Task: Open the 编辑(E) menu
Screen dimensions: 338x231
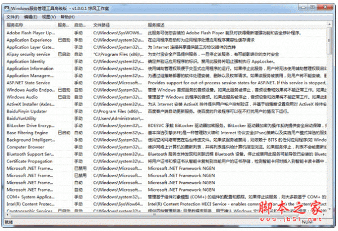Action: click(30, 17)
